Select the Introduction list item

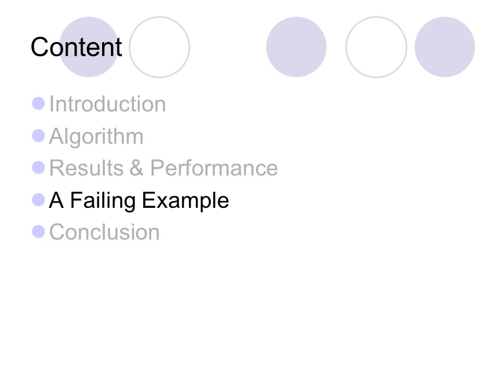[x=107, y=104]
